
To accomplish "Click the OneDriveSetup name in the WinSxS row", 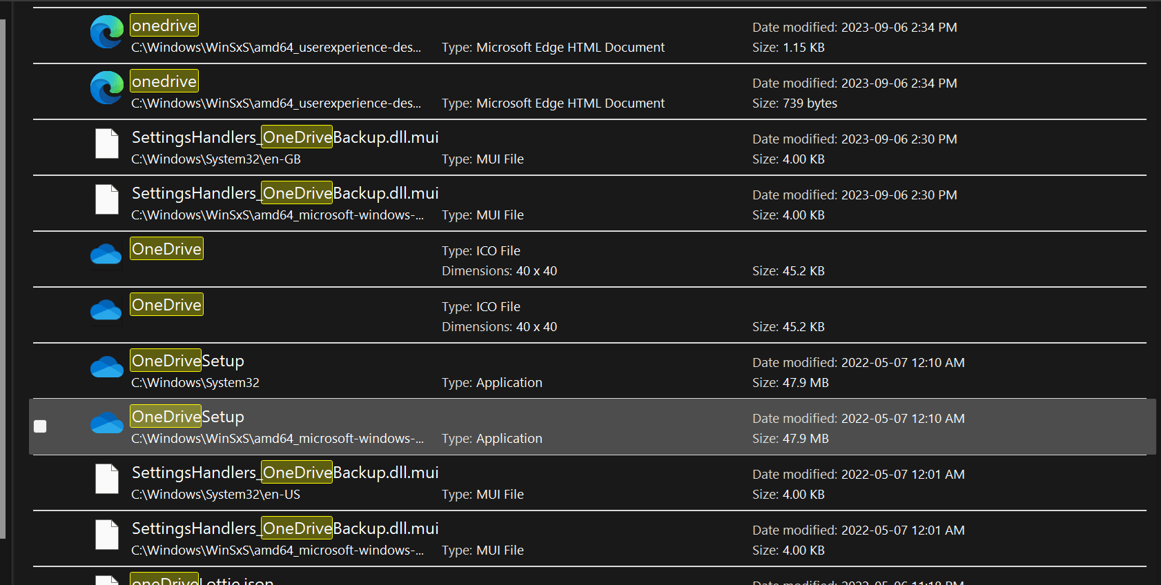I will click(187, 416).
